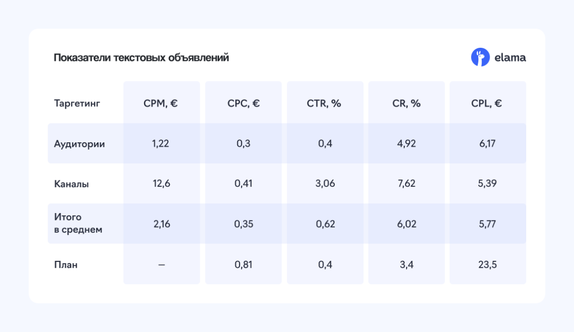Screen dimensions: 574x332
Task: Select the dash in План CPM cell
Action: [162, 265]
